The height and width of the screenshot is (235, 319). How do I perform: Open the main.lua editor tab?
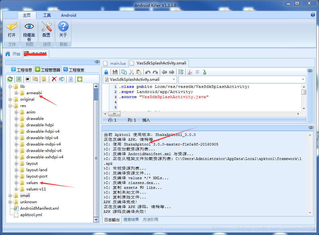[x=115, y=63]
